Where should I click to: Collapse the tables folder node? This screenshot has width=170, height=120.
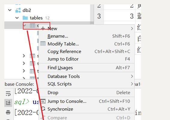(17, 18)
